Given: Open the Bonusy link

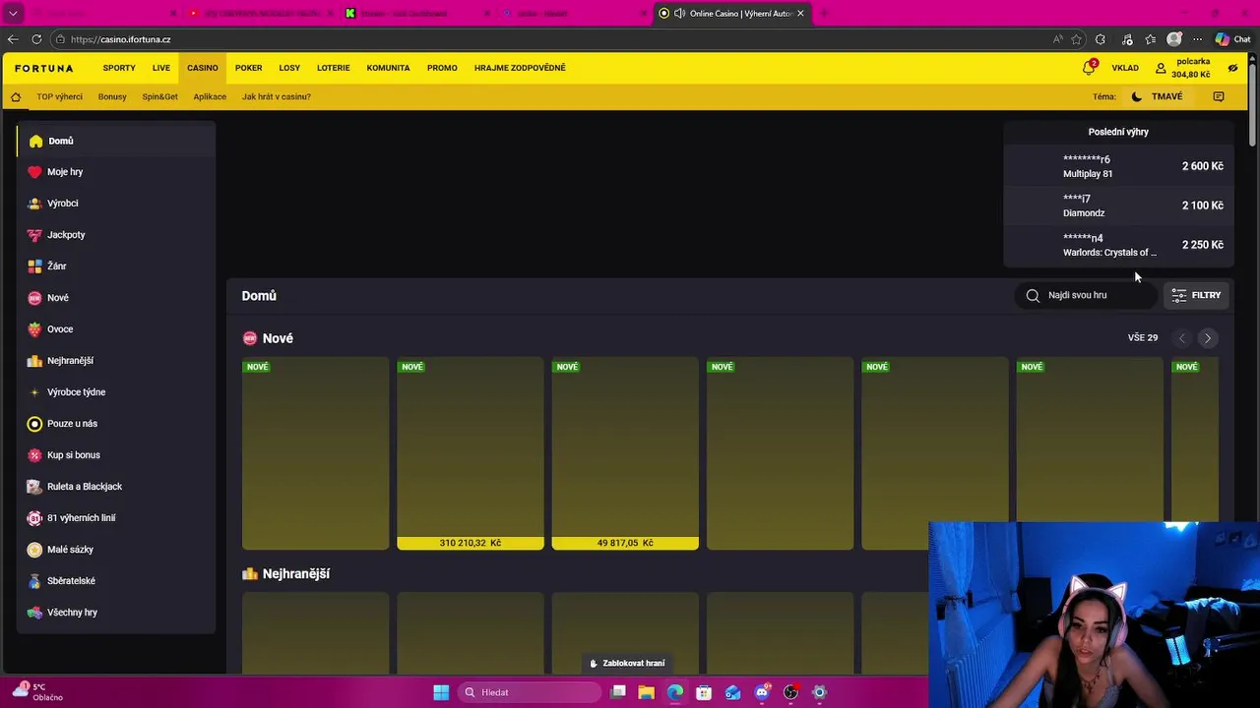Looking at the screenshot, I should 112,96.
